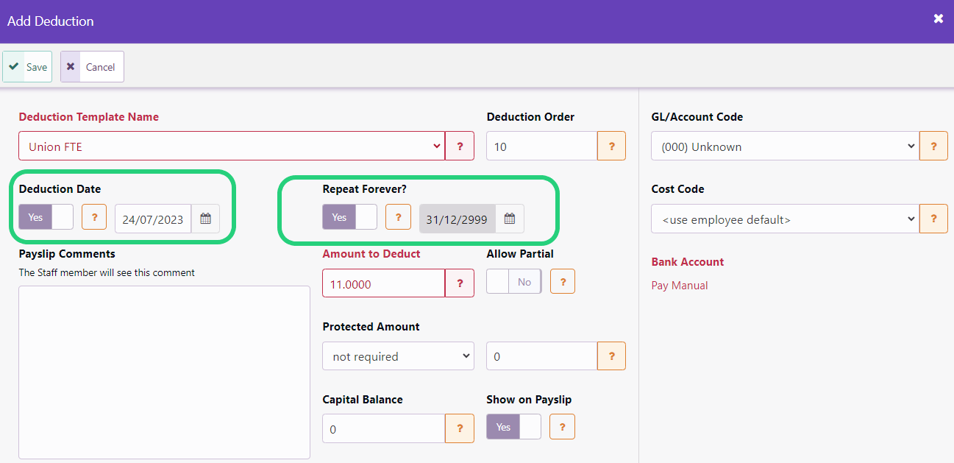The height and width of the screenshot is (463, 954).
Task: Click the help icon beside Deduction Template Name
Action: pyautogui.click(x=460, y=146)
